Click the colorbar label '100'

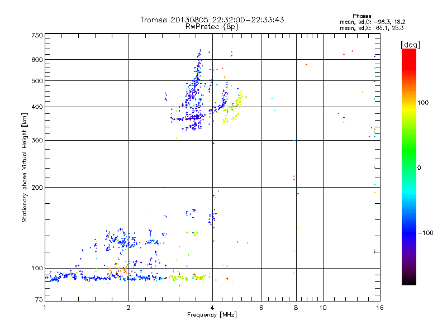pyautogui.click(x=423, y=103)
